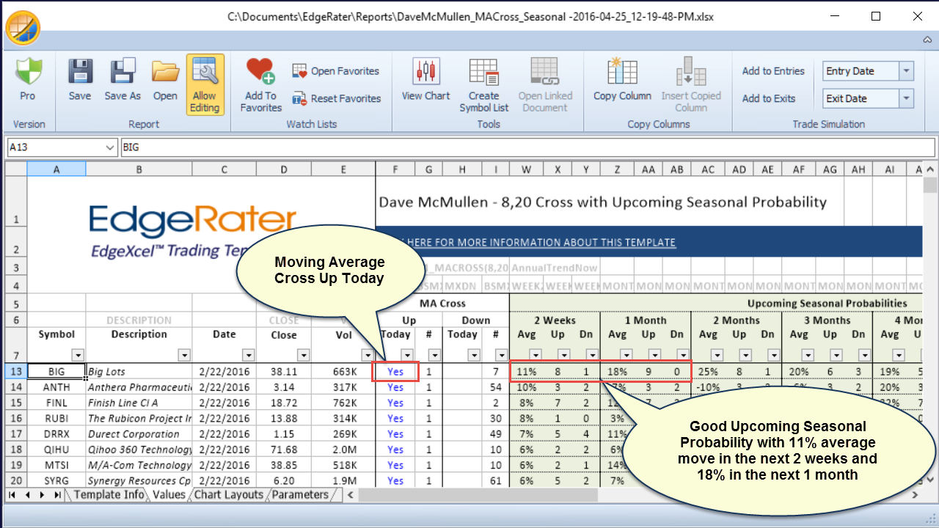
Task: Click the Insert Copied Column icon
Action: [x=691, y=73]
